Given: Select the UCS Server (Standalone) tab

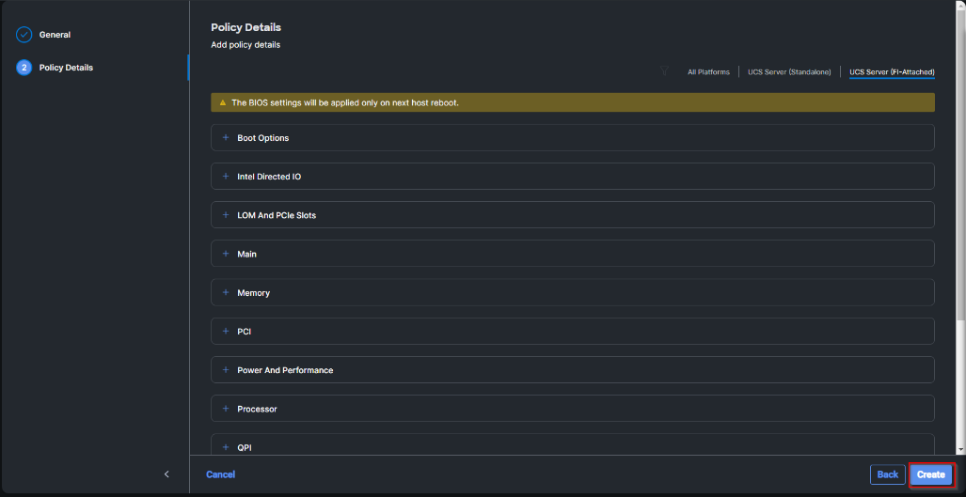Looking at the screenshot, I should coord(789,72).
